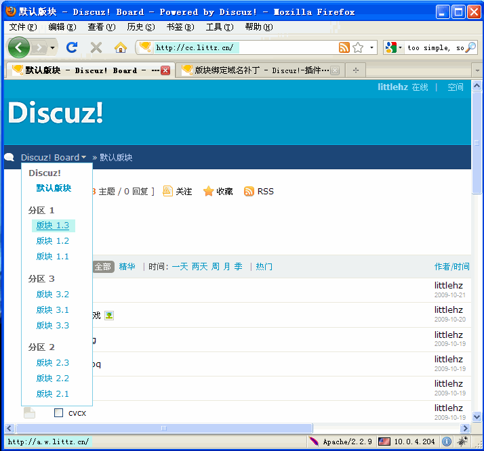Click the horizontal scrollbar right arrow
This screenshot has width=484, height=451.
click(465, 428)
